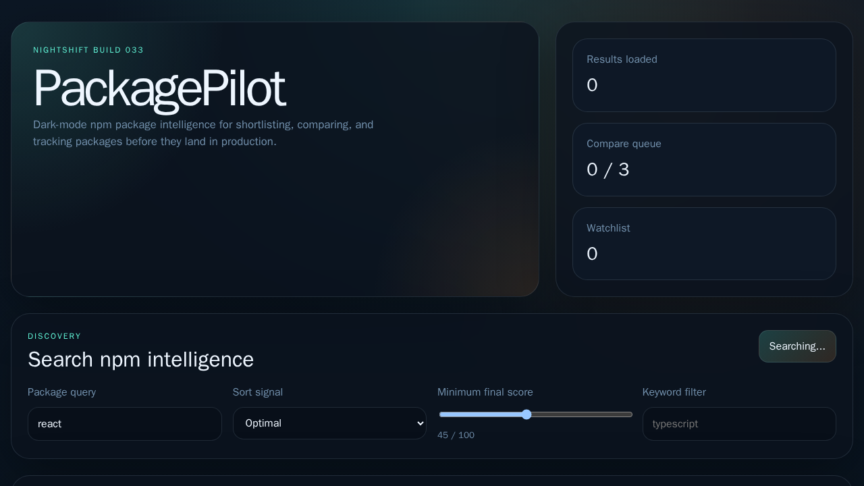864x486 pixels.
Task: Click the PackagePilot title
Action: [159, 88]
